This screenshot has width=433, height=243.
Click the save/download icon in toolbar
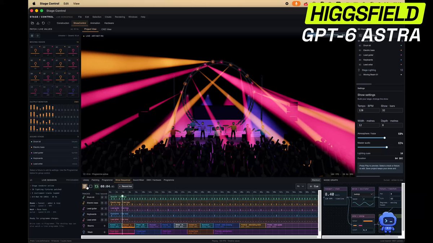click(x=38, y=23)
